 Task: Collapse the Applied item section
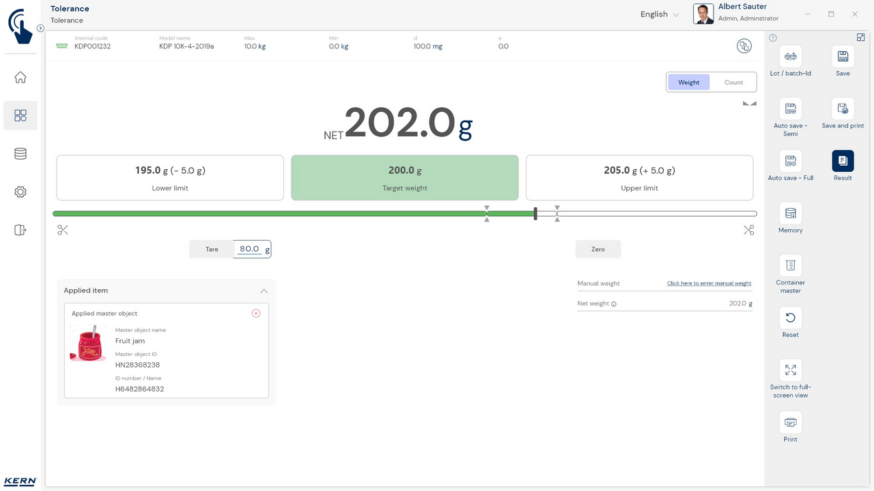(264, 291)
